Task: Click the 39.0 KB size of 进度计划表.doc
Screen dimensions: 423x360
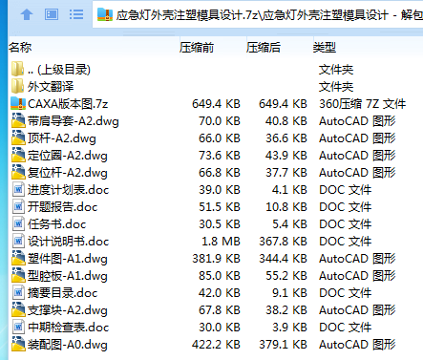Action: (x=220, y=190)
